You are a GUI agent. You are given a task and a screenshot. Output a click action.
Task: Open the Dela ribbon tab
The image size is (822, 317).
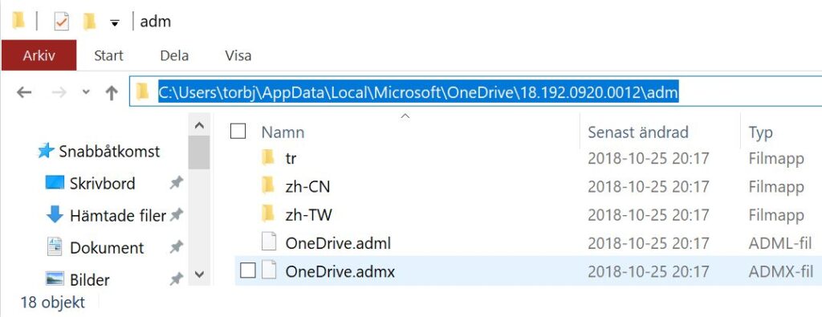174,55
